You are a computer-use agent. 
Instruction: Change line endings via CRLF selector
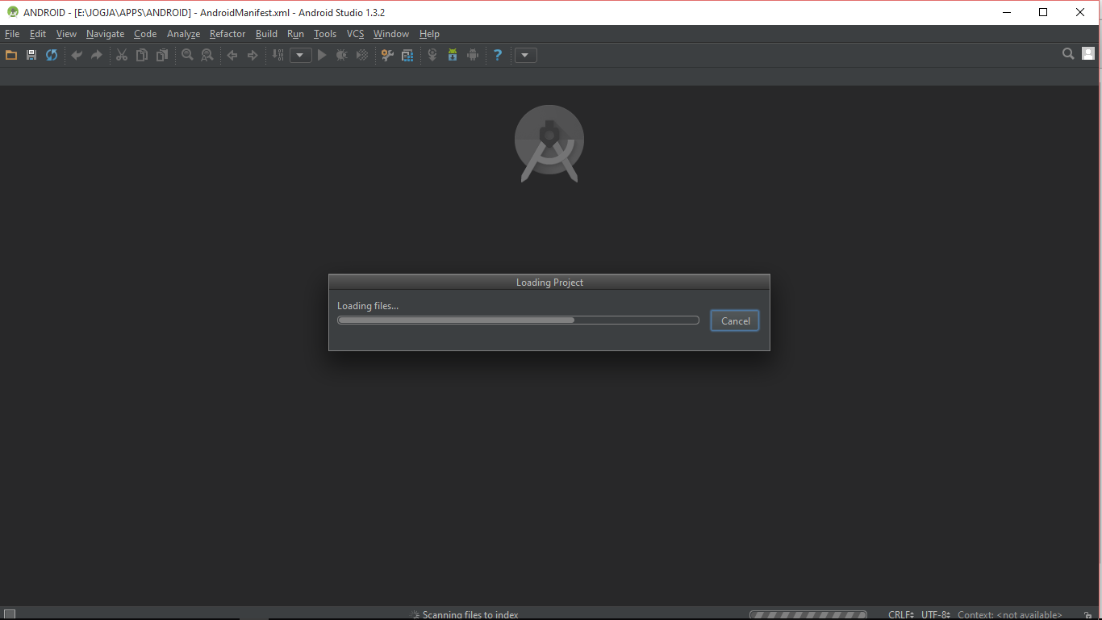coord(900,614)
